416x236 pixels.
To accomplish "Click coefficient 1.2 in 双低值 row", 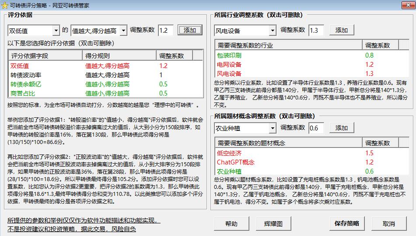I will pos(164,66).
